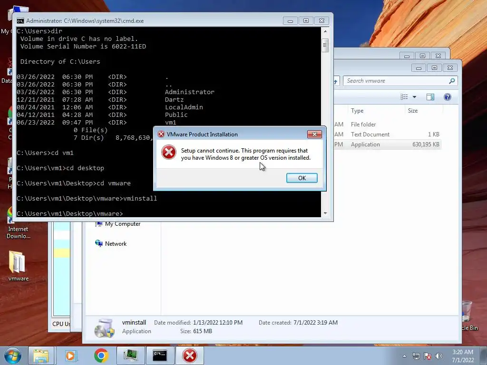
Task: Select the Application row 630,195 KB
Action: point(387,144)
